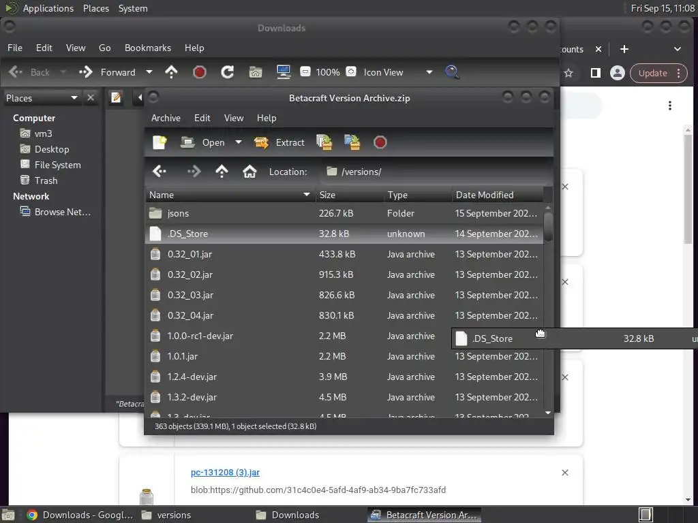Image resolution: width=698 pixels, height=523 pixels.
Task: Select the .DS_Store file row
Action: [344, 234]
